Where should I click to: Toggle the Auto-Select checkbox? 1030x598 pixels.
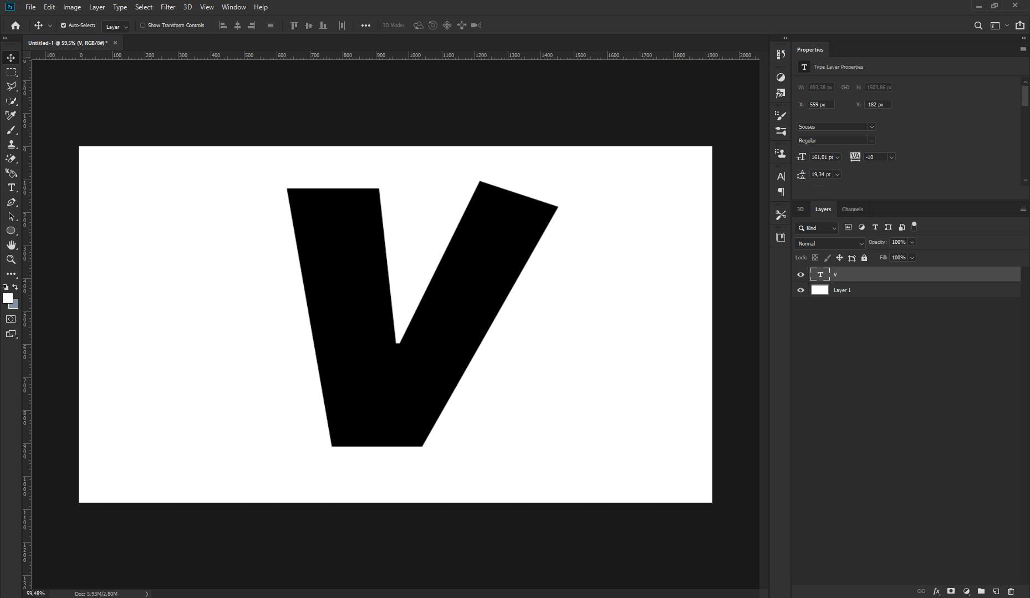click(x=63, y=25)
